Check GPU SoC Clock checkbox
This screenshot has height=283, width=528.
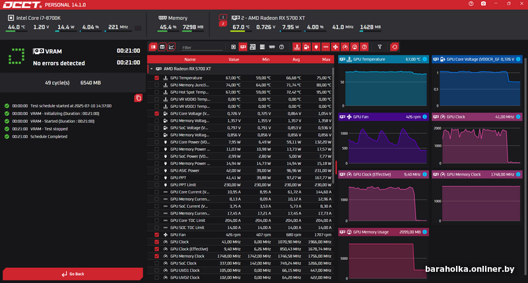point(156,263)
